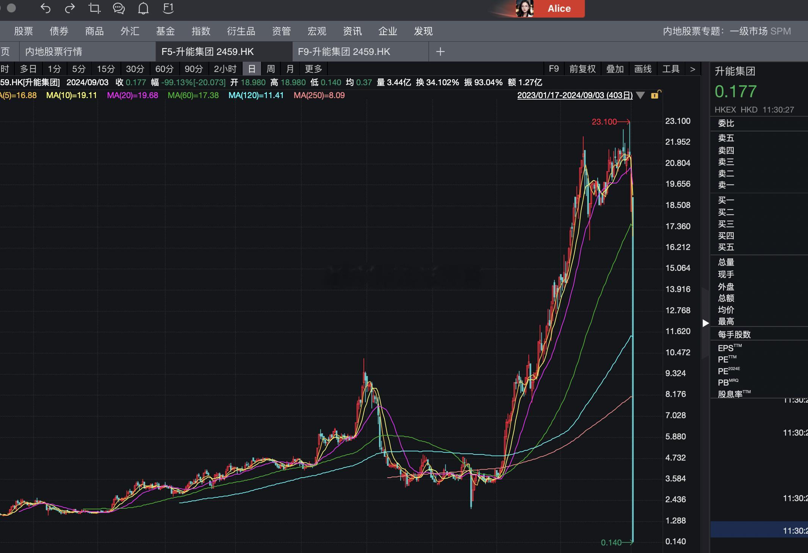Select the 15分 interval
This screenshot has height=553, width=808.
click(106, 69)
